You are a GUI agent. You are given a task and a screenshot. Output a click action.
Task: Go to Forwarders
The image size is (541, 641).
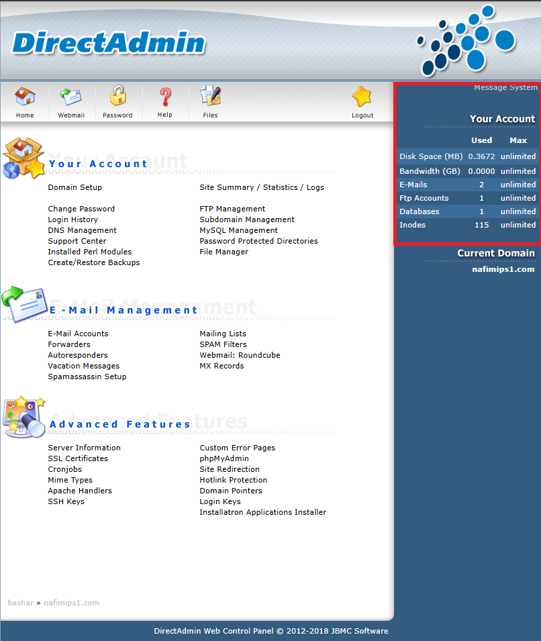point(69,344)
